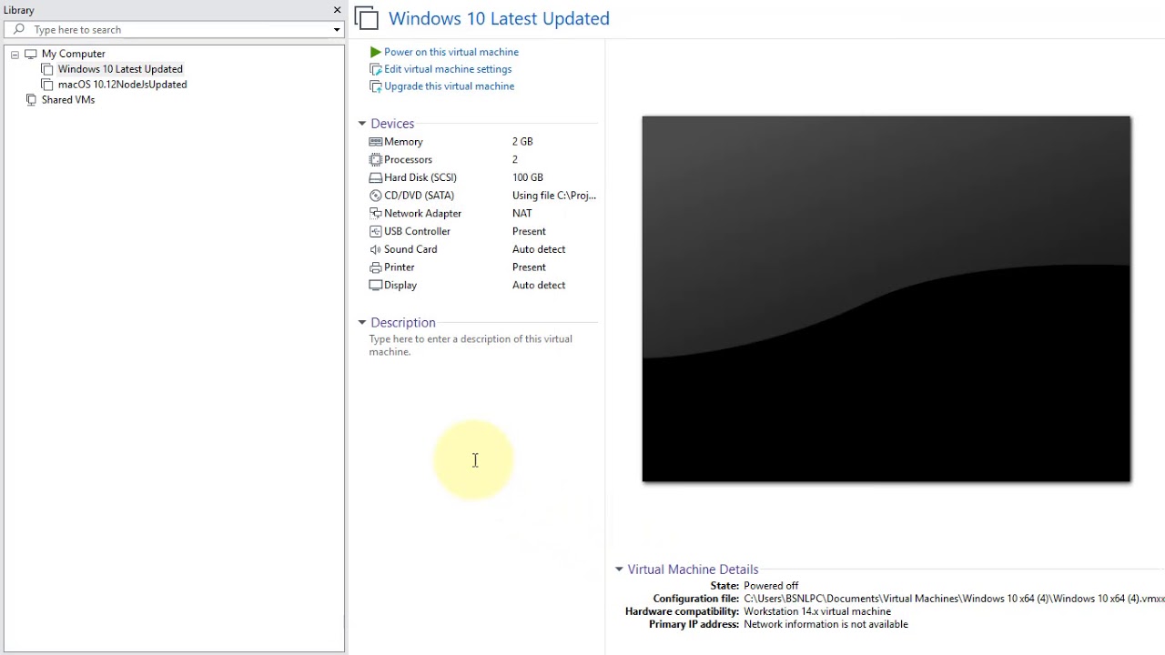Click the Auto detect value for Display
Viewport: 1165px width, 655px height.
click(539, 285)
